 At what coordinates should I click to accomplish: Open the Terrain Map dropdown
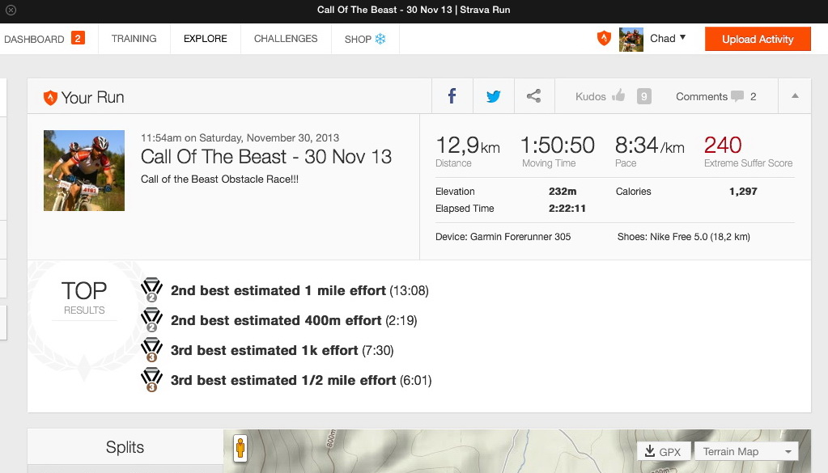pyautogui.click(x=746, y=451)
